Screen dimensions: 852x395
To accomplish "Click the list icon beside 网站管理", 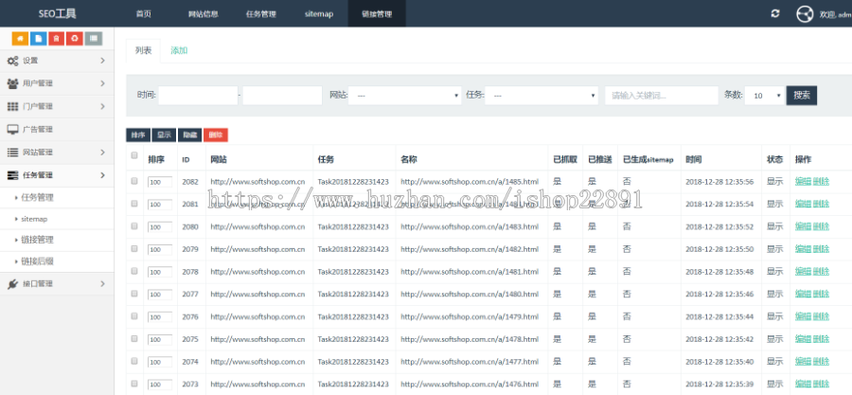I will [x=12, y=153].
